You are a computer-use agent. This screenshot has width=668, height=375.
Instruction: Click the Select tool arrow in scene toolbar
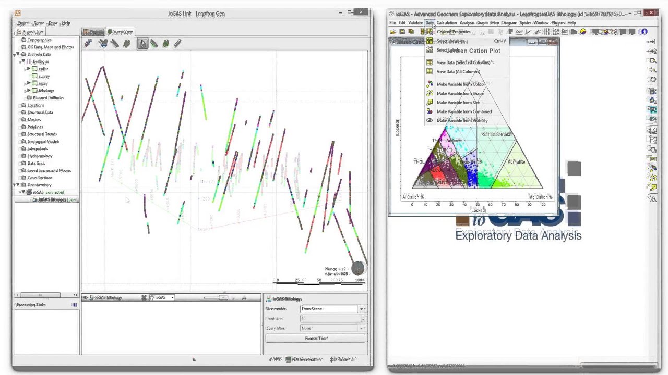coord(142,44)
